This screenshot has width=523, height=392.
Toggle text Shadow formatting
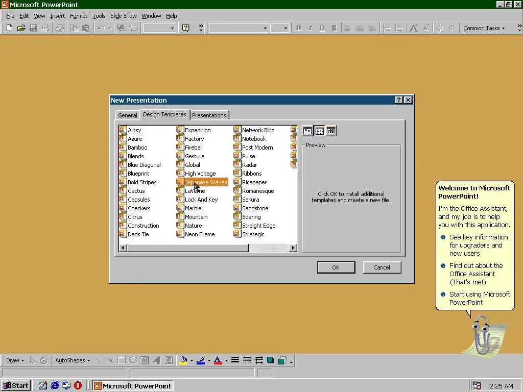(334, 28)
